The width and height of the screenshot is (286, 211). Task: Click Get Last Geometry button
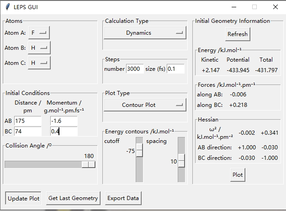(x=73, y=198)
